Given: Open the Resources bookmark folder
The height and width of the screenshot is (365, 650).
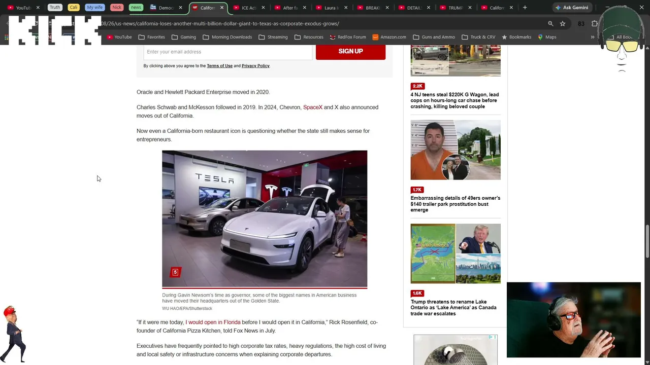Looking at the screenshot, I should 309,37.
